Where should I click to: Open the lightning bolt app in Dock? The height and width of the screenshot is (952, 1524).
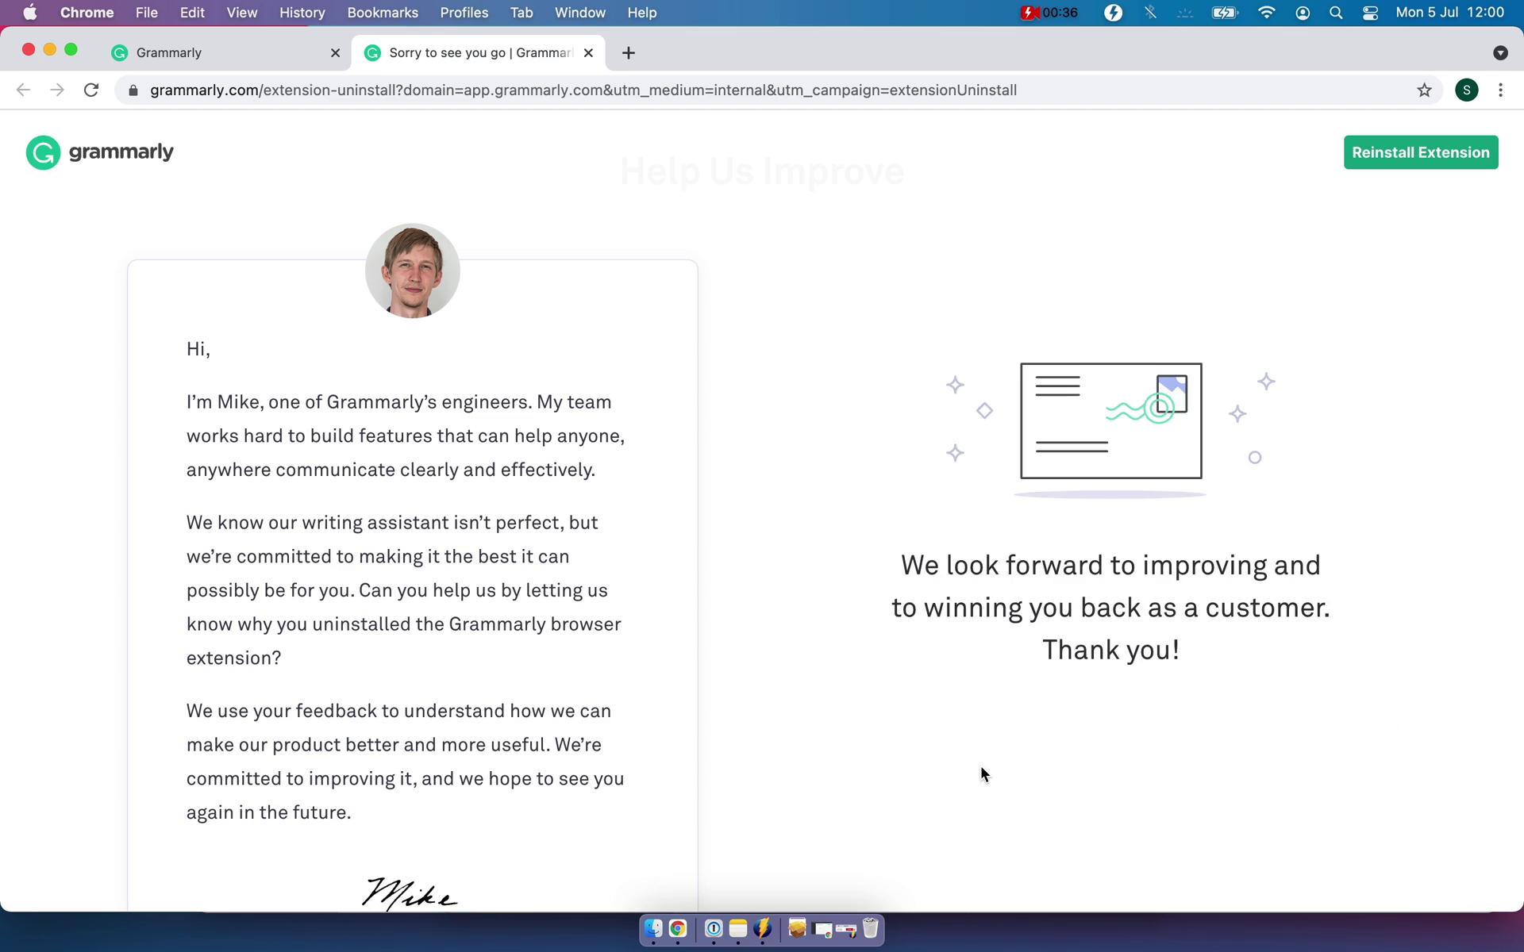click(x=763, y=928)
